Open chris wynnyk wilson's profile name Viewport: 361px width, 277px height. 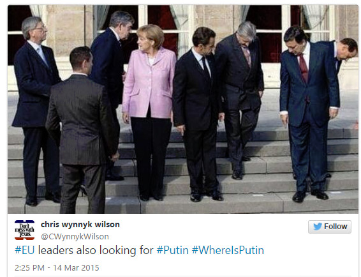[80, 224]
